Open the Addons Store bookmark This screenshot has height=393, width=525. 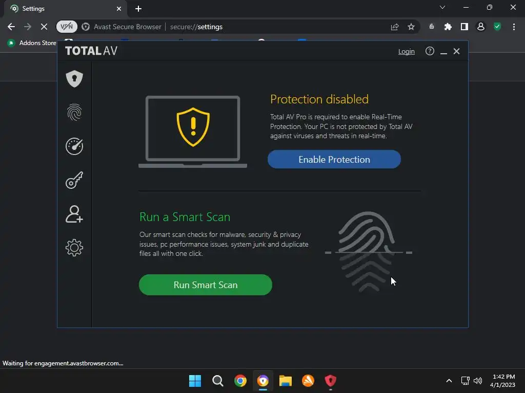[x=32, y=43]
